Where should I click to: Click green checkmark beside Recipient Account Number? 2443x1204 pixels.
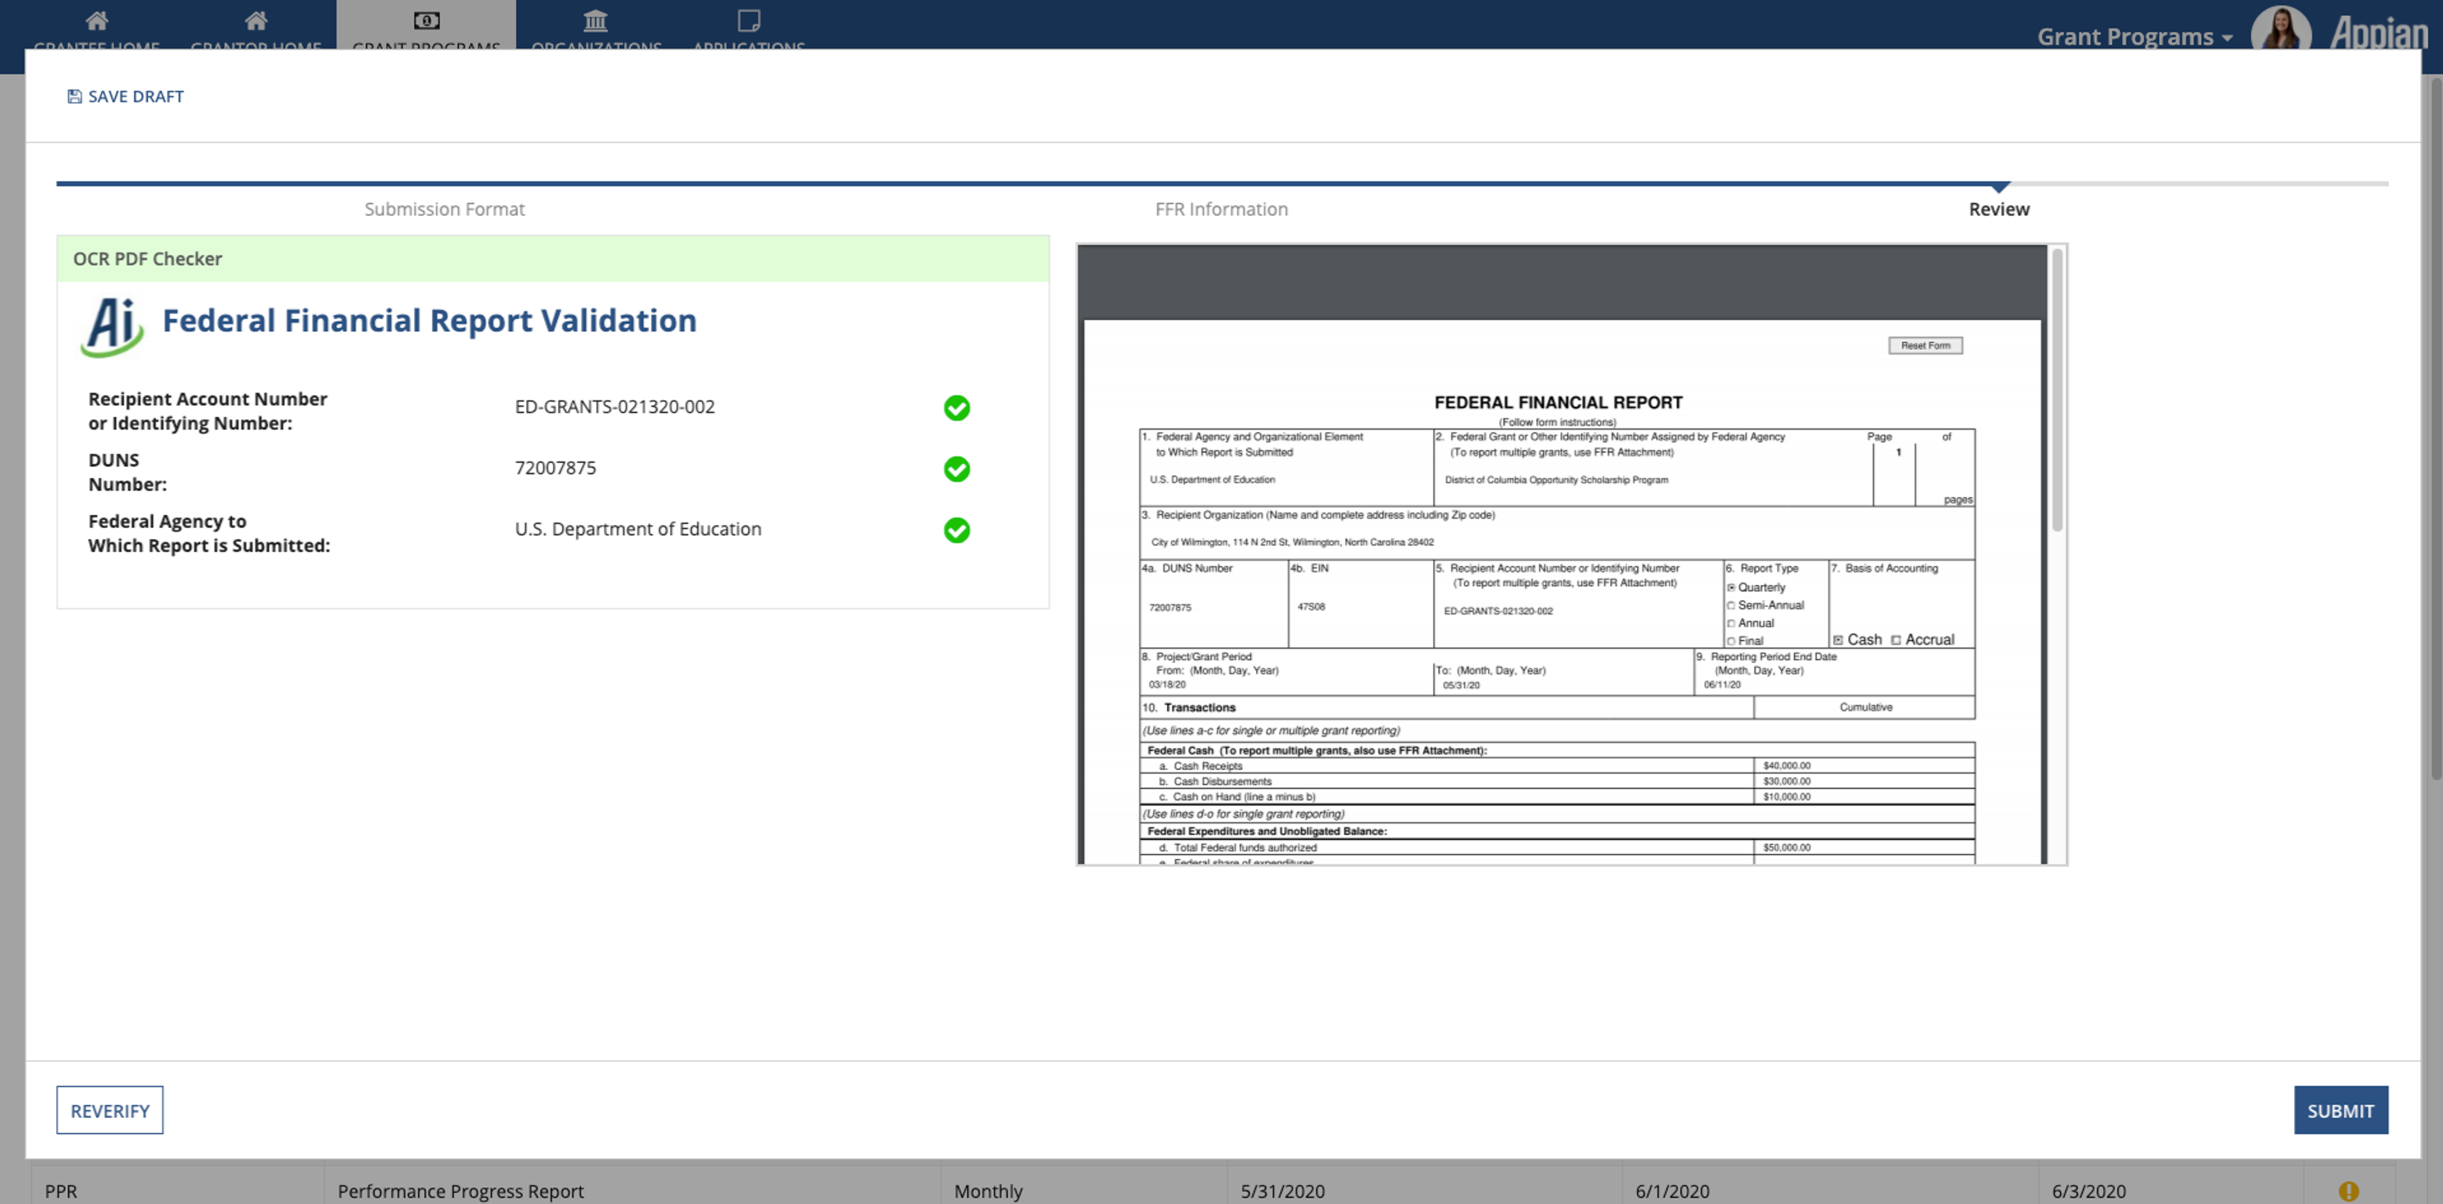[x=957, y=408]
